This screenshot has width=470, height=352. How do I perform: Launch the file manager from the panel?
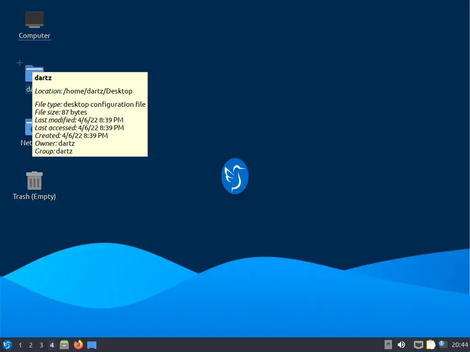click(64, 345)
